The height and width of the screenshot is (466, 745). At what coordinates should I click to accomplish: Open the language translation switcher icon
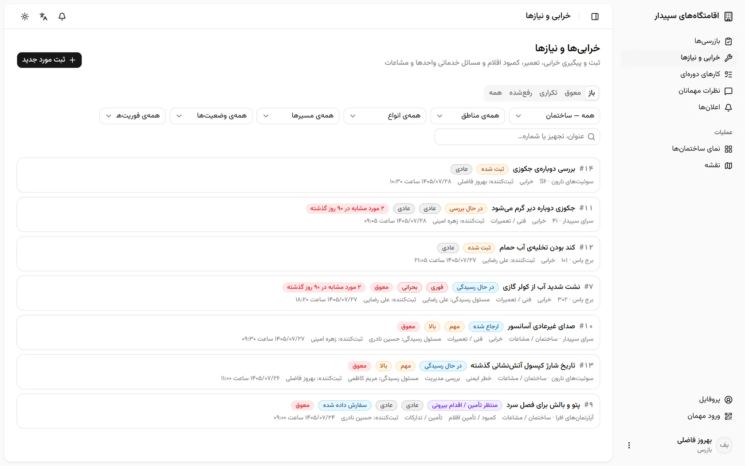pyautogui.click(x=43, y=16)
